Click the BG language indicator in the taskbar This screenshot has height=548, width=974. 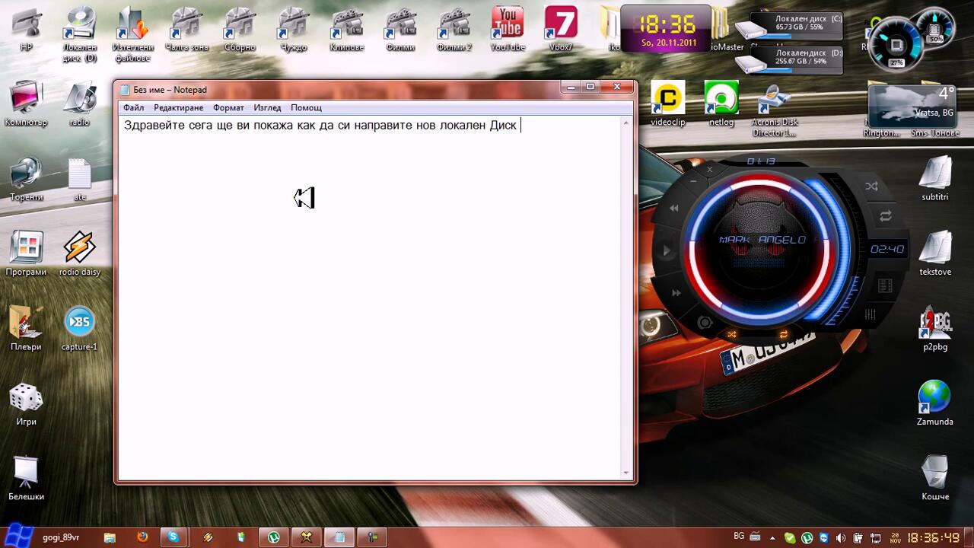[x=738, y=537]
